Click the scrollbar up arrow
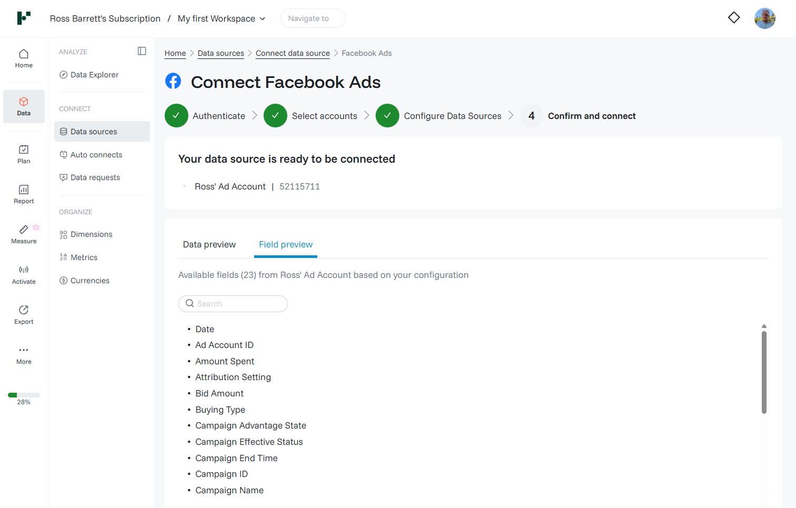 [764, 326]
